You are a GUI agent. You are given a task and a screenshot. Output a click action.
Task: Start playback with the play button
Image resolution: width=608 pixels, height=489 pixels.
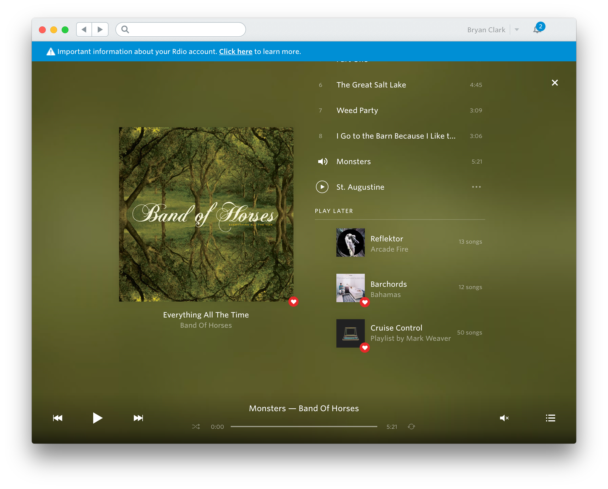(97, 418)
